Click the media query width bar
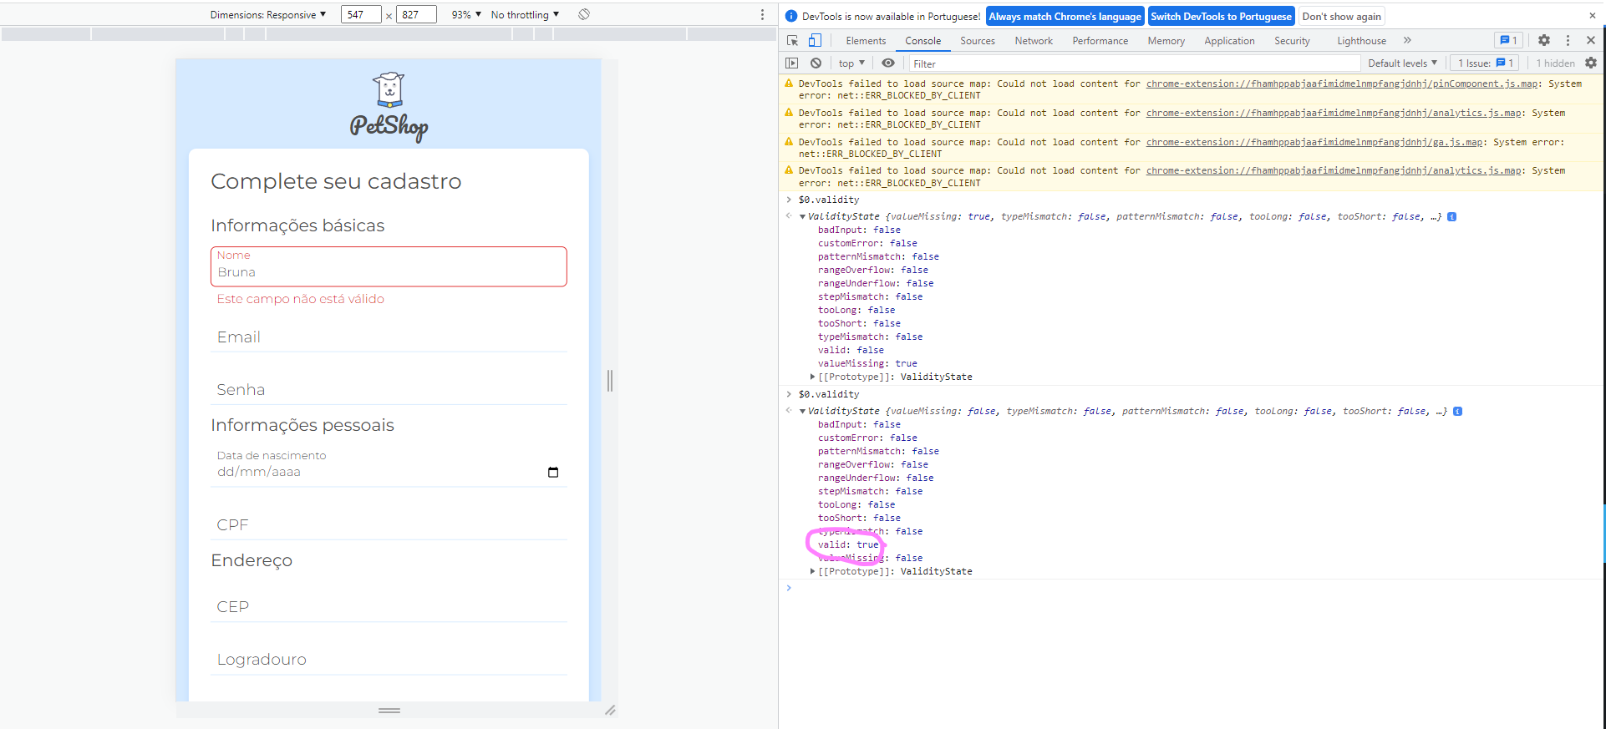The image size is (1606, 729). pos(389,34)
